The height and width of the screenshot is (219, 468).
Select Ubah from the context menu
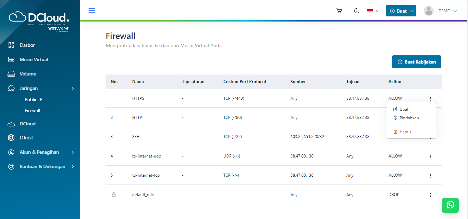[404, 109]
